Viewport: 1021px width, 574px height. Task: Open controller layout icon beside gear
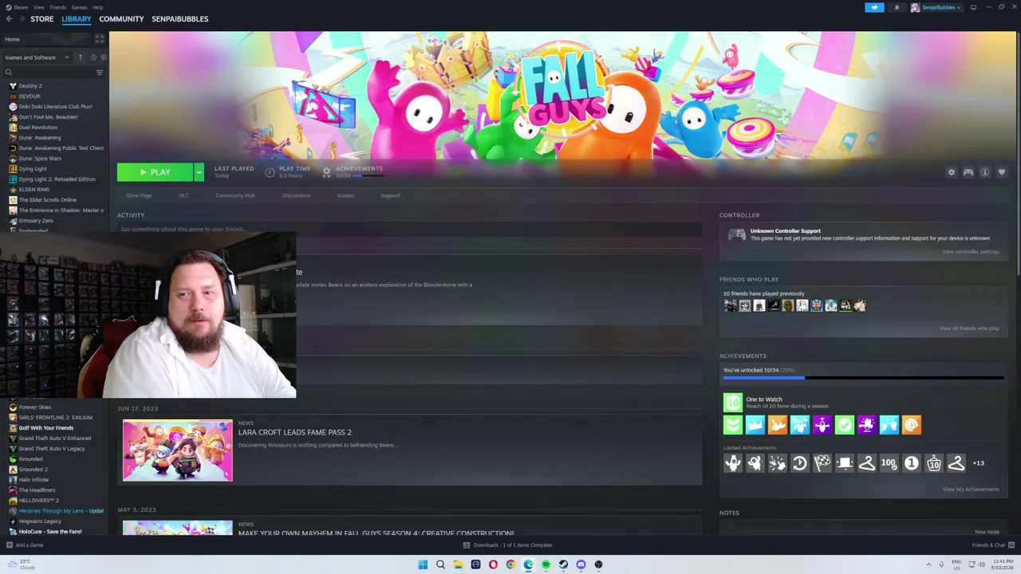pos(968,172)
